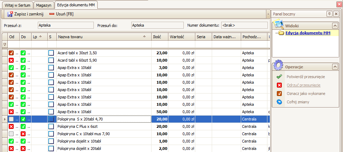Click the red Usuń [F8] delete icon
343x152 pixels.
click(x=52, y=14)
